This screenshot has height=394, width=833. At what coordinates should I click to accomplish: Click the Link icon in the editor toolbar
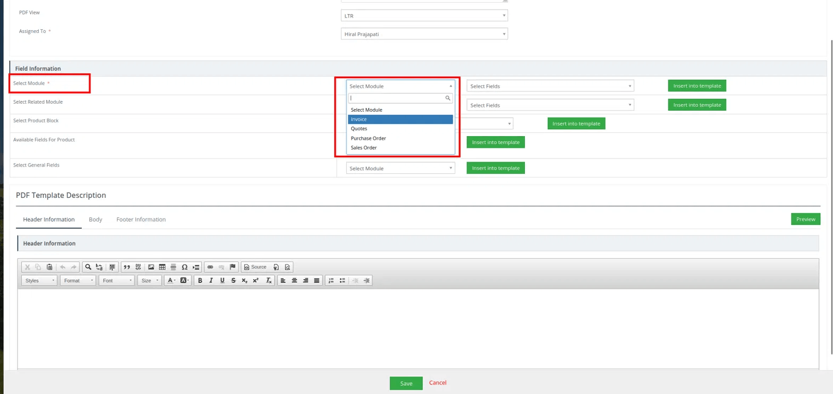tap(210, 267)
